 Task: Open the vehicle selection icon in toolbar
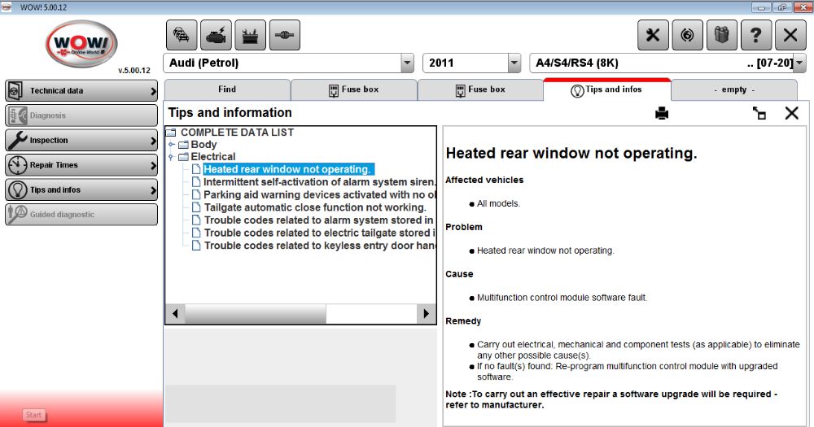click(182, 35)
